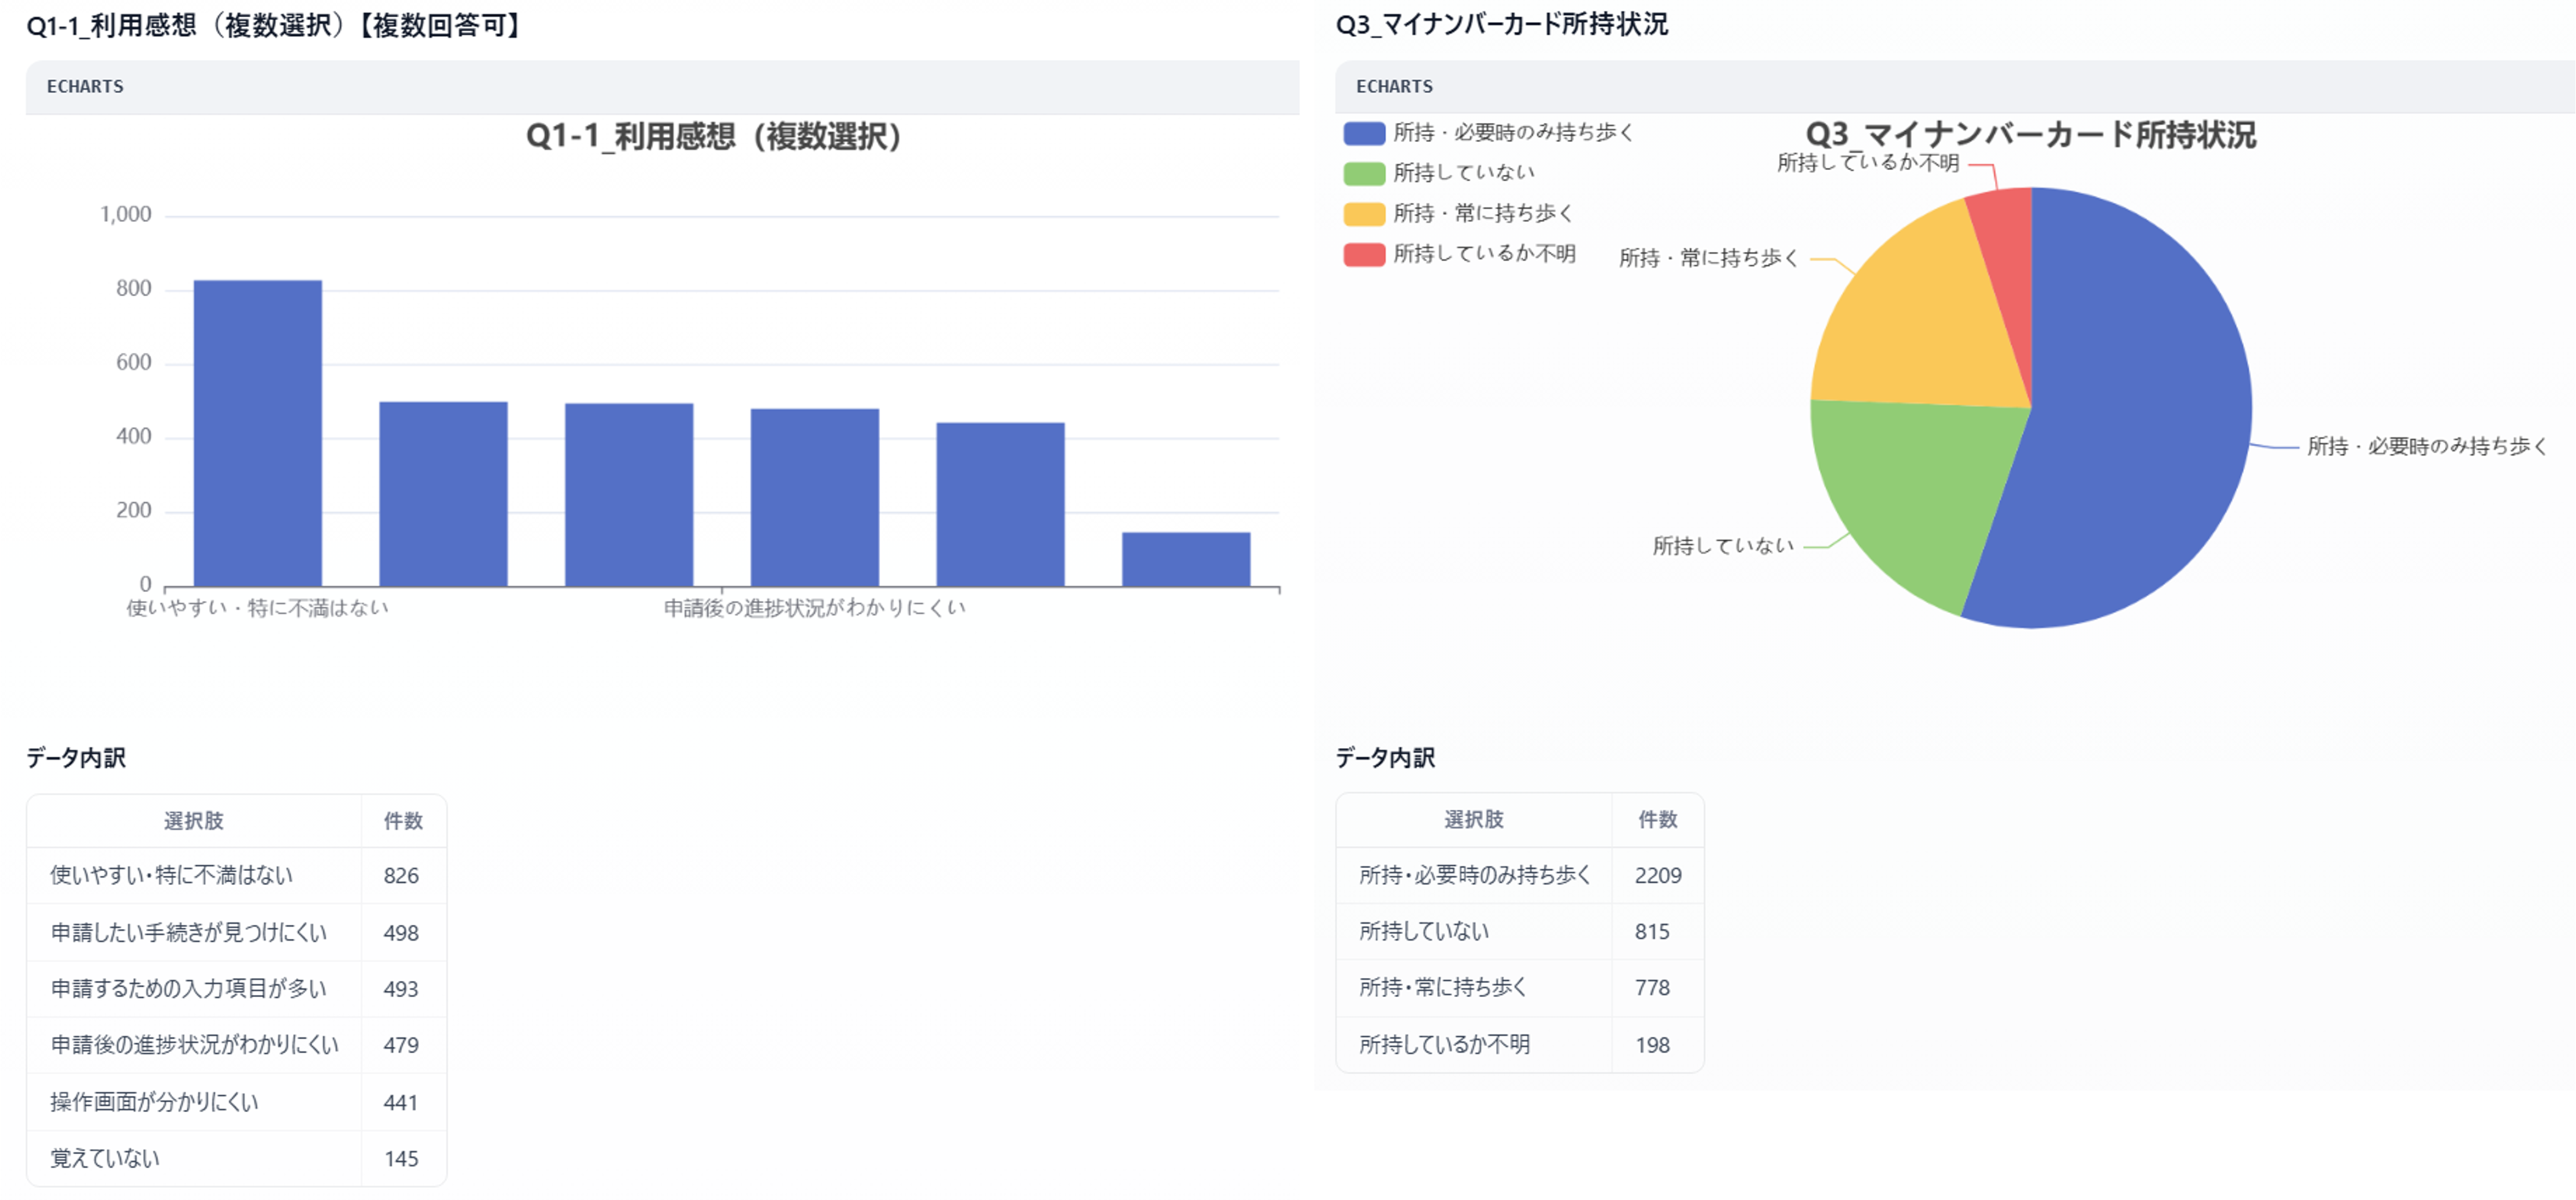Image resolution: width=2576 pixels, height=1200 pixels.
Task: Select the ECHARTS tab above the Q3 pie chart
Action: (x=1394, y=87)
